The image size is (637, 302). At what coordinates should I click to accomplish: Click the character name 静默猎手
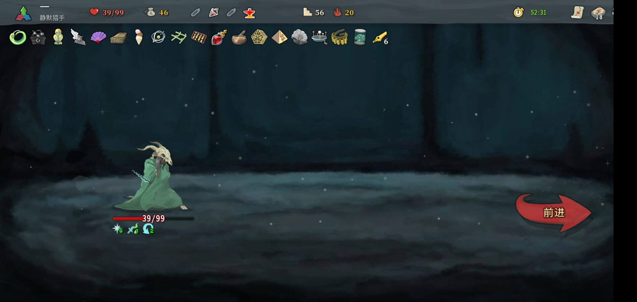click(52, 18)
